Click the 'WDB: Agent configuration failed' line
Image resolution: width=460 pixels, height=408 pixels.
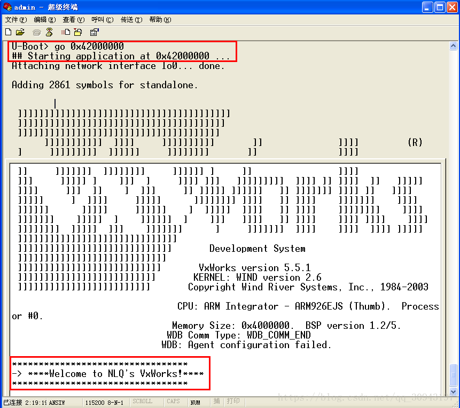point(246,345)
